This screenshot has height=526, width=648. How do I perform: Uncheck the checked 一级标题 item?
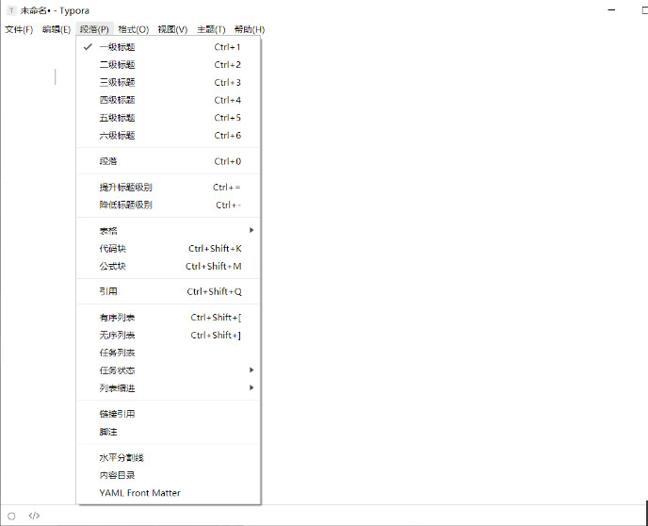(x=169, y=47)
